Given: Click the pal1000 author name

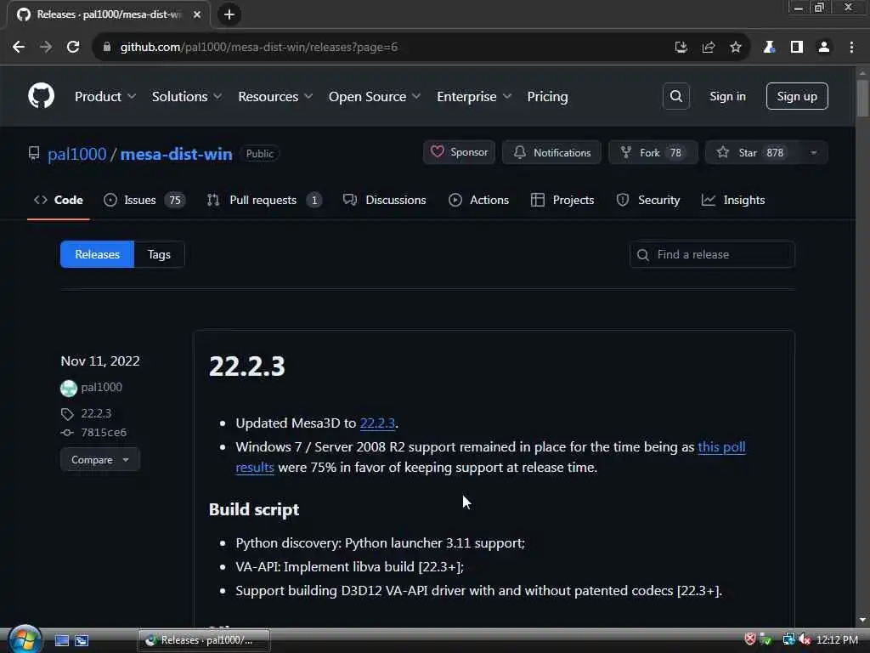Looking at the screenshot, I should (x=102, y=387).
